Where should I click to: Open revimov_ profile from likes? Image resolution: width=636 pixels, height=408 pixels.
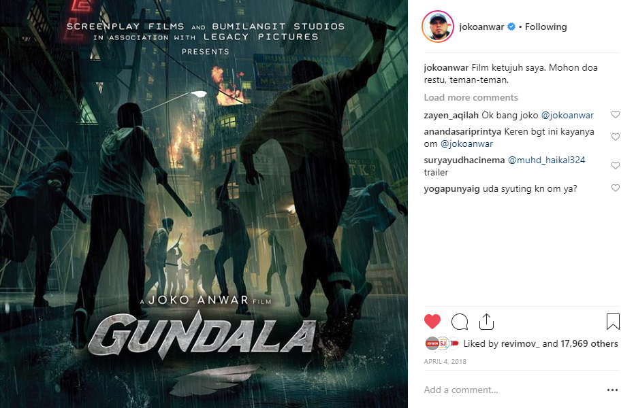pyautogui.click(x=520, y=343)
